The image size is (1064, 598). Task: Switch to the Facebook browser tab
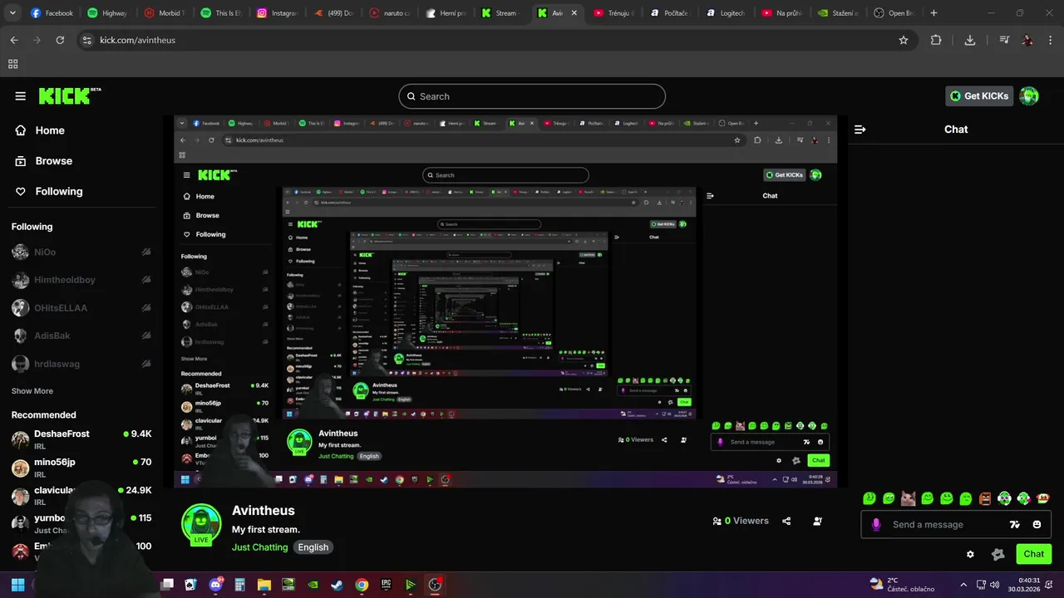tap(52, 13)
